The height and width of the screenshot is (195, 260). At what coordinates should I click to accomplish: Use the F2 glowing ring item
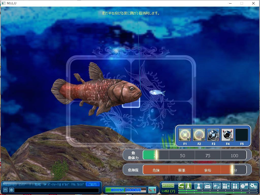pos(199,135)
